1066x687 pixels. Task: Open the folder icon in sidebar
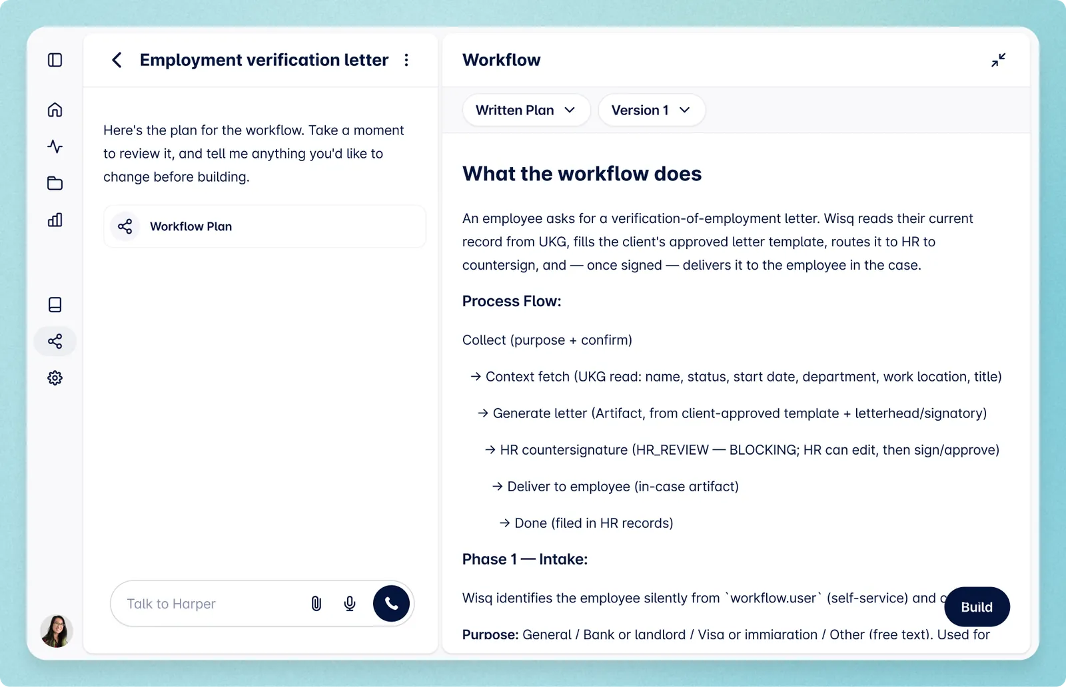pos(55,183)
